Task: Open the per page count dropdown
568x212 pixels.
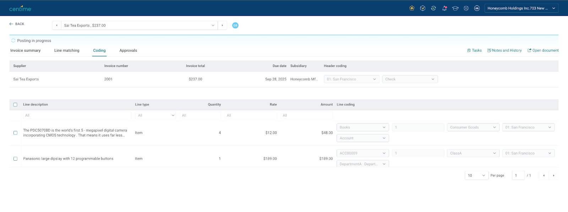Action: coord(476,176)
